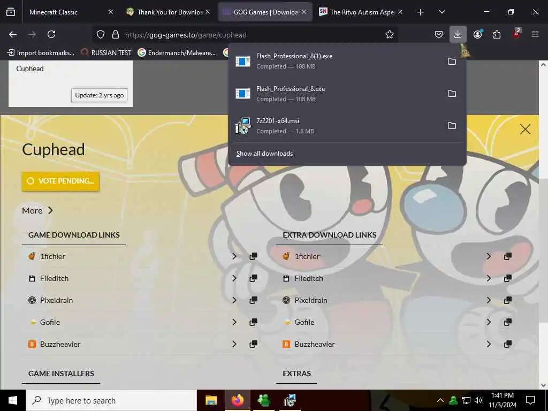Open Firefox View tab icon
The width and height of the screenshot is (548, 411).
coord(11,12)
